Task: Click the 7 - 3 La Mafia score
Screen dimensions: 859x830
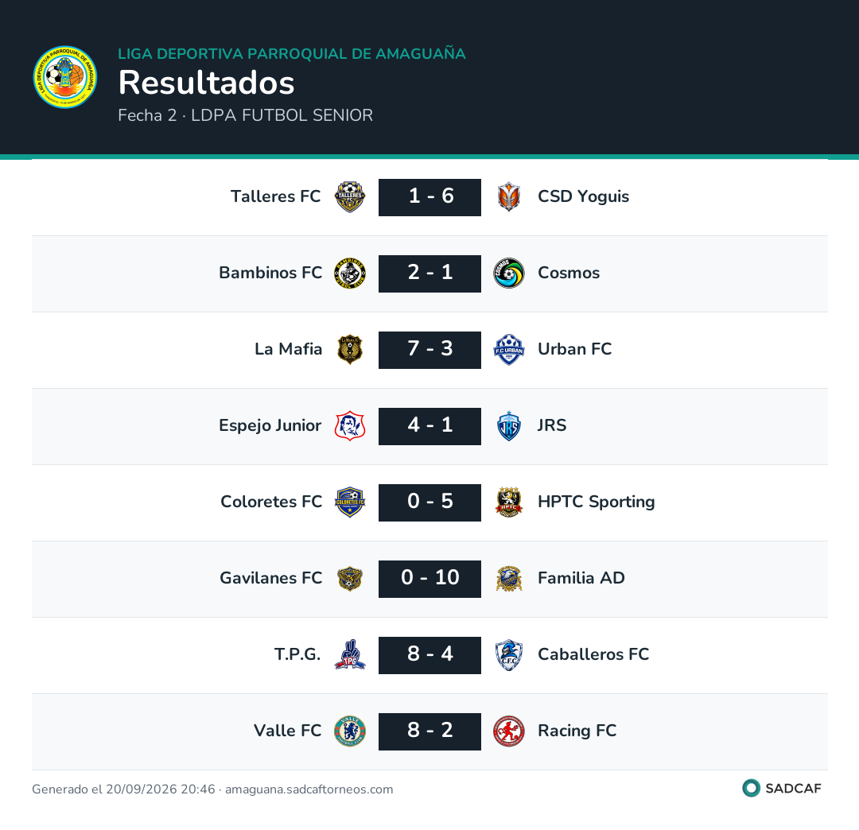Action: (430, 350)
